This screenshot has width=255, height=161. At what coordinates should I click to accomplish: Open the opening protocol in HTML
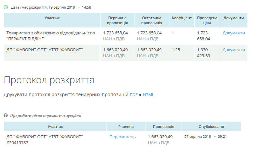148,95
